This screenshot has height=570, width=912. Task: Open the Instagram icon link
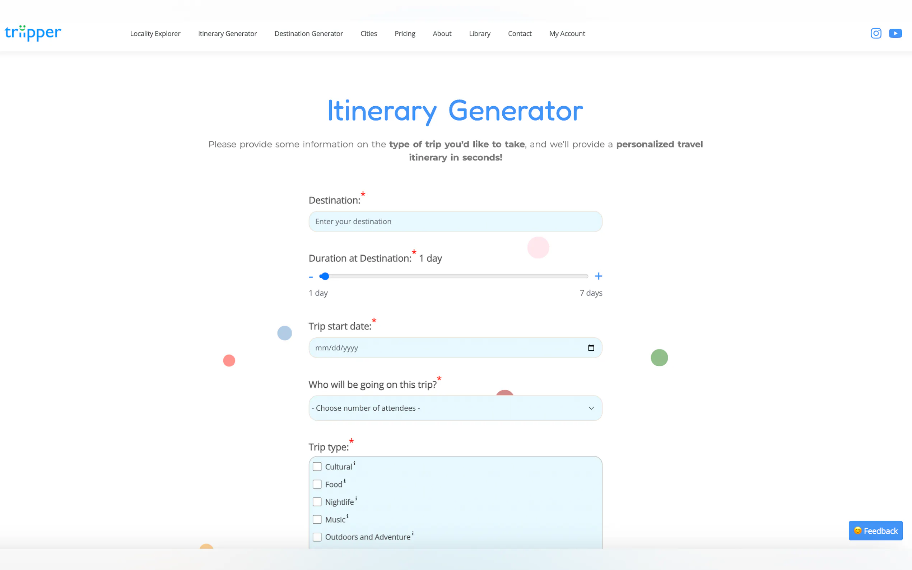click(875, 33)
